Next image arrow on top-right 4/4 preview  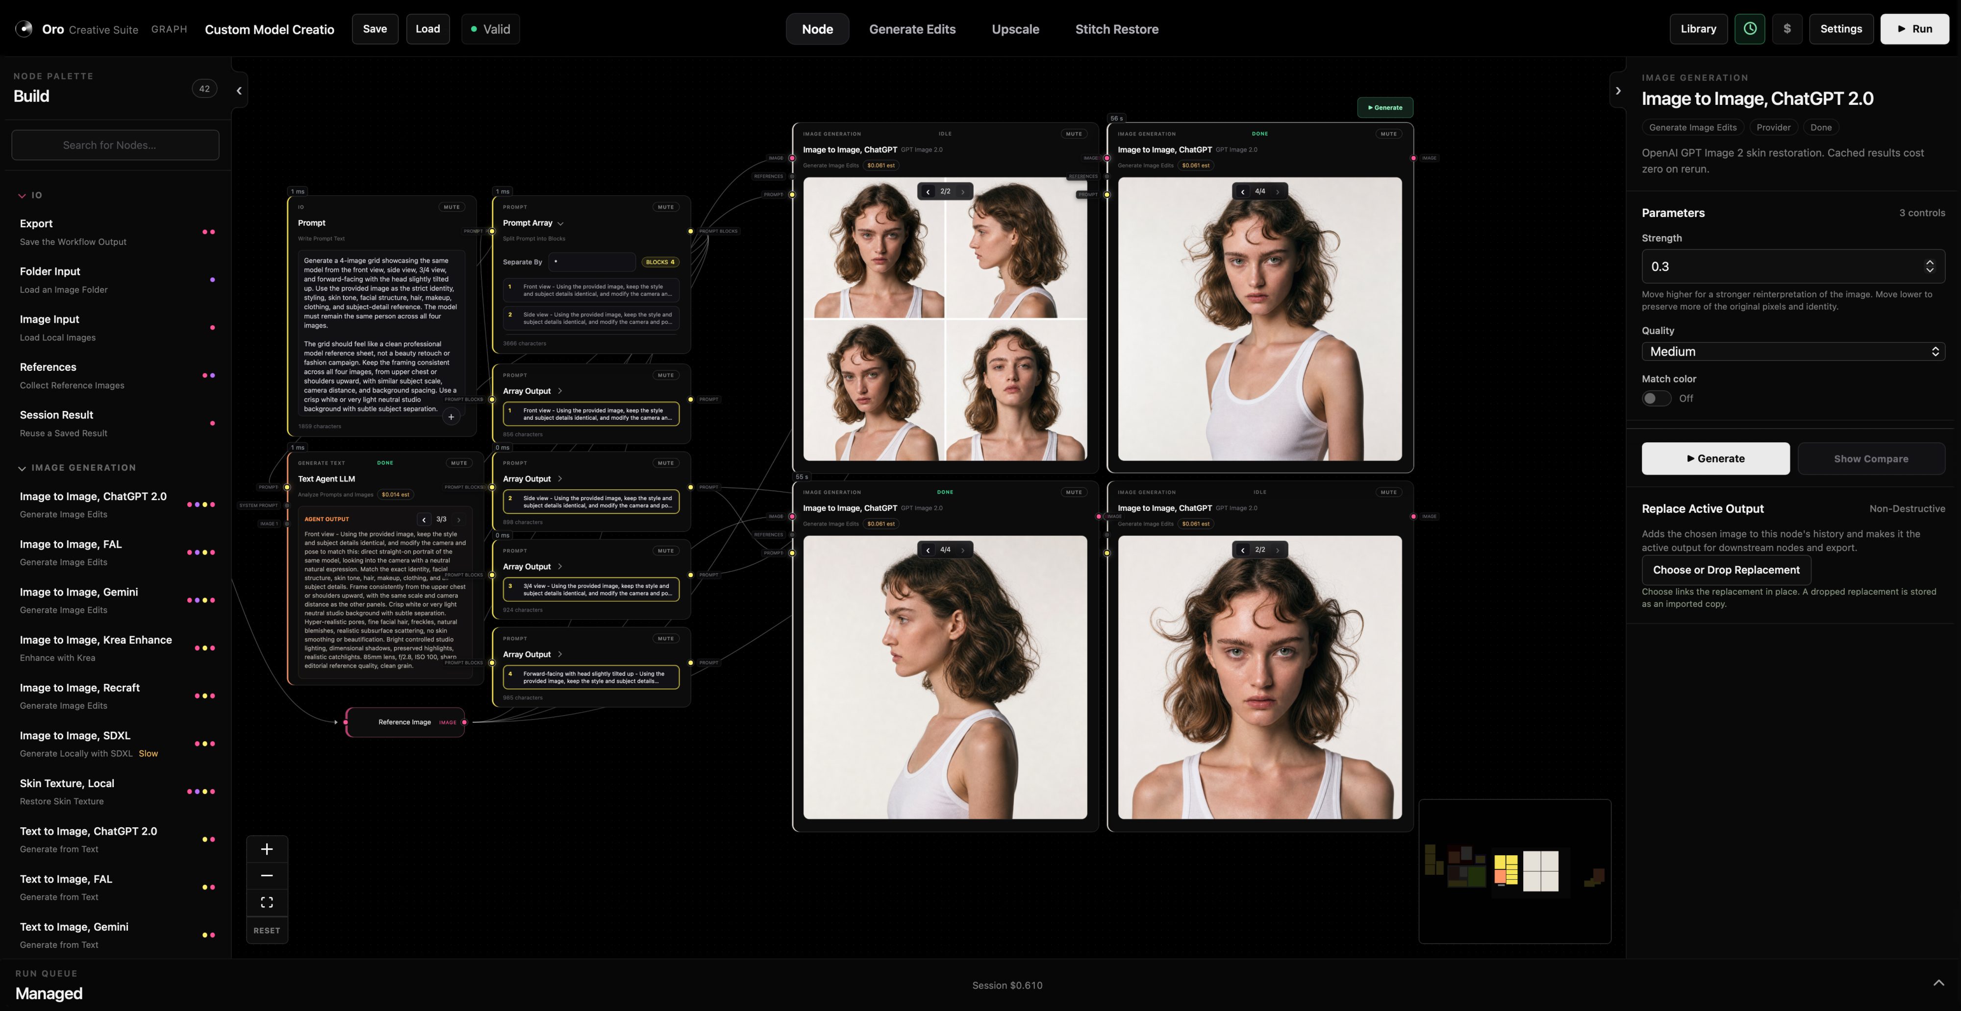coord(1278,192)
